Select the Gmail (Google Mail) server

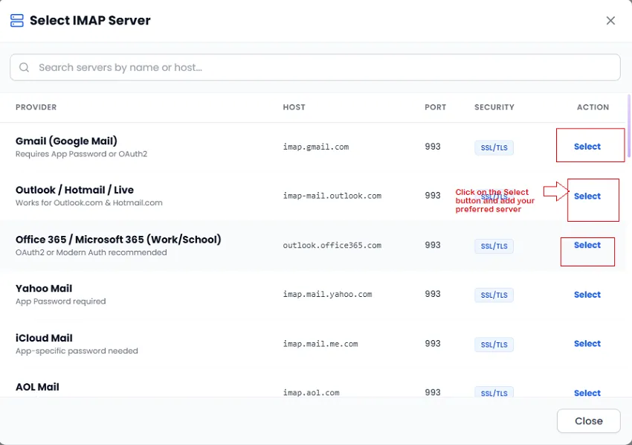tap(587, 146)
